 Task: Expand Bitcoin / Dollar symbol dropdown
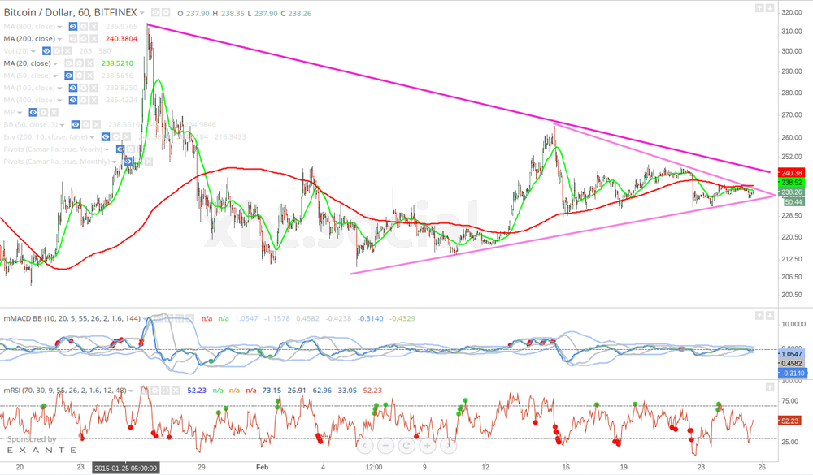click(142, 14)
